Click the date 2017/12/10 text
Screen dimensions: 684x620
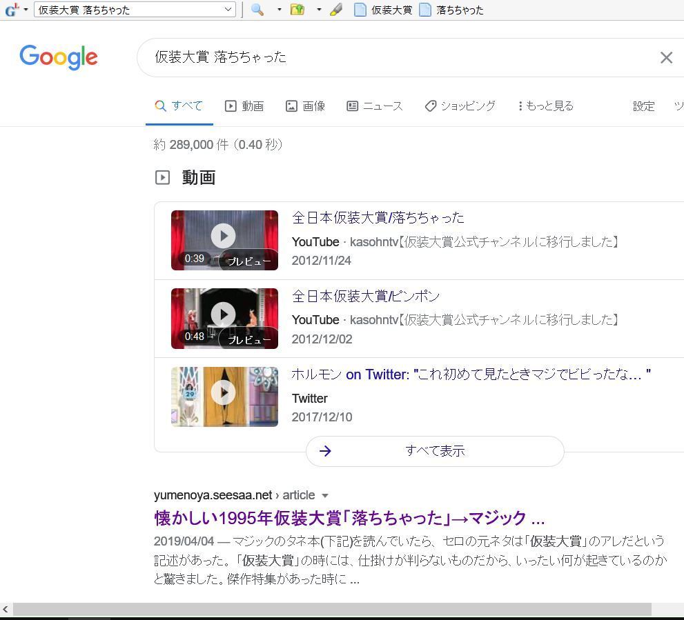click(x=322, y=417)
